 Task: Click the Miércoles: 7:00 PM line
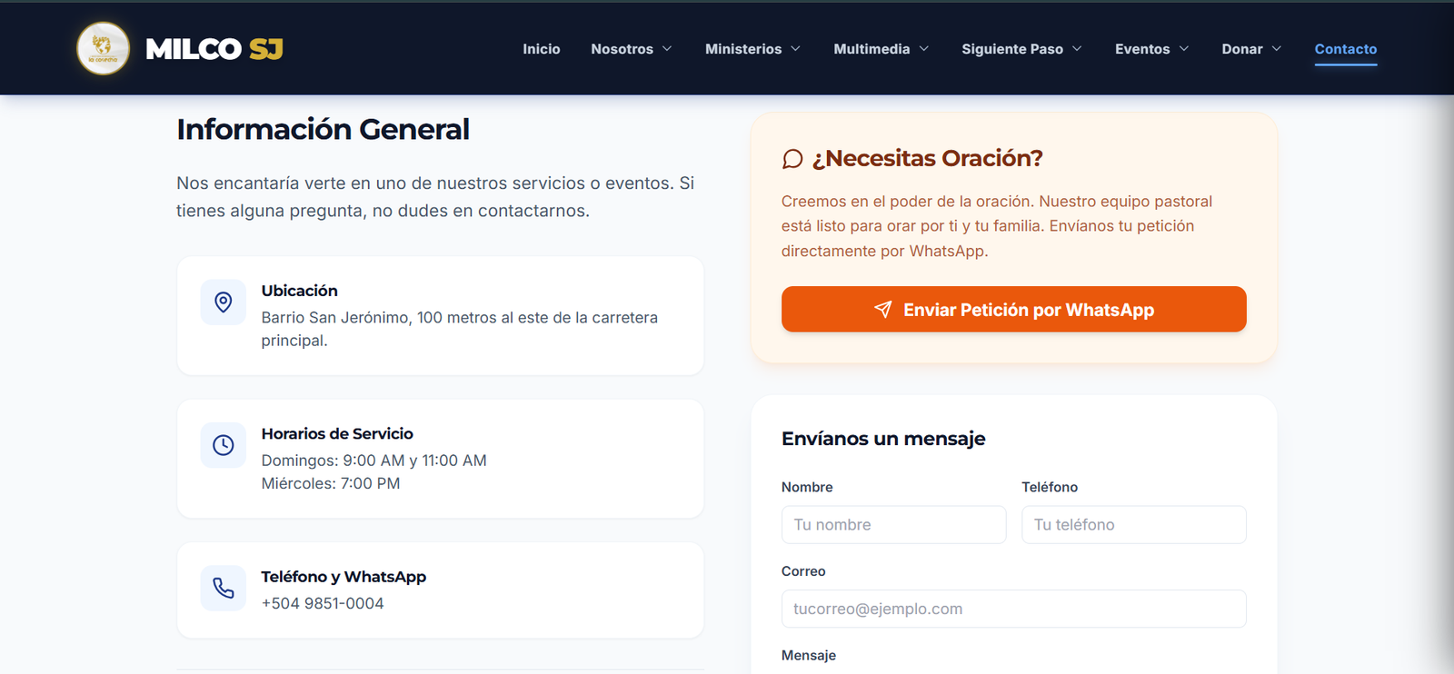pyautogui.click(x=331, y=483)
